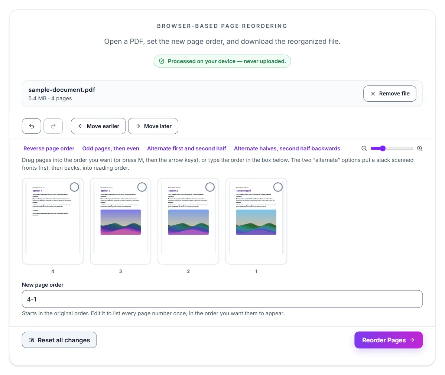Click the zoom in magnifier icon
The image size is (445, 375).
(x=420, y=149)
